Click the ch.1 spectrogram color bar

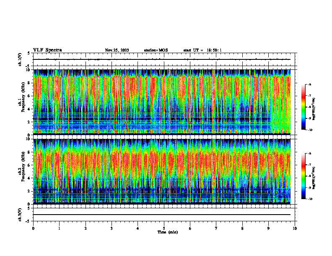tap(303, 107)
